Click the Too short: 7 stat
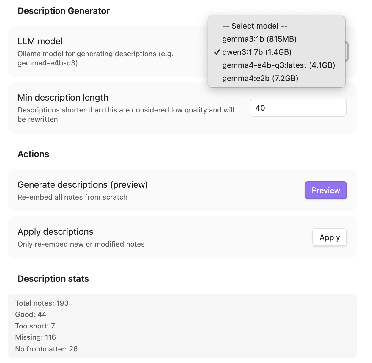This screenshot has height=363, width=372. tap(35, 326)
